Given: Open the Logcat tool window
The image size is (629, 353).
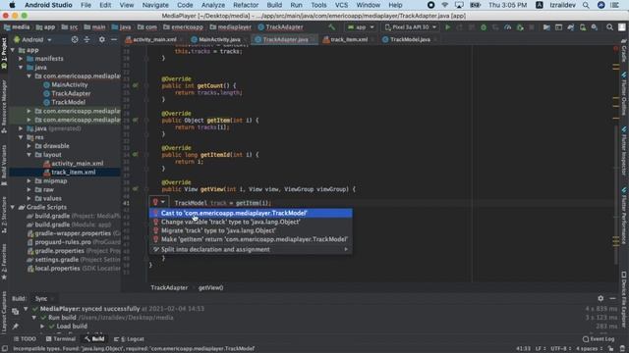Looking at the screenshot, I should (x=129, y=339).
